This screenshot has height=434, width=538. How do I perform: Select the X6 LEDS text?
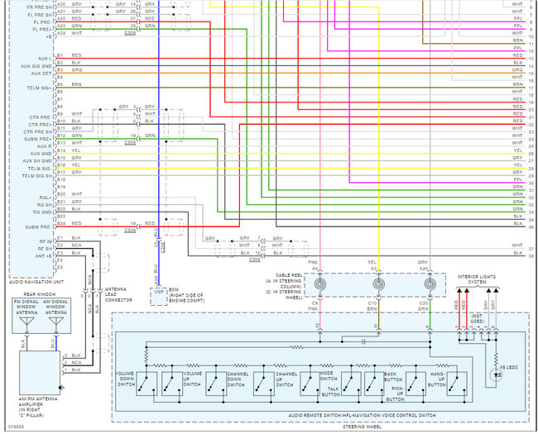point(508,367)
